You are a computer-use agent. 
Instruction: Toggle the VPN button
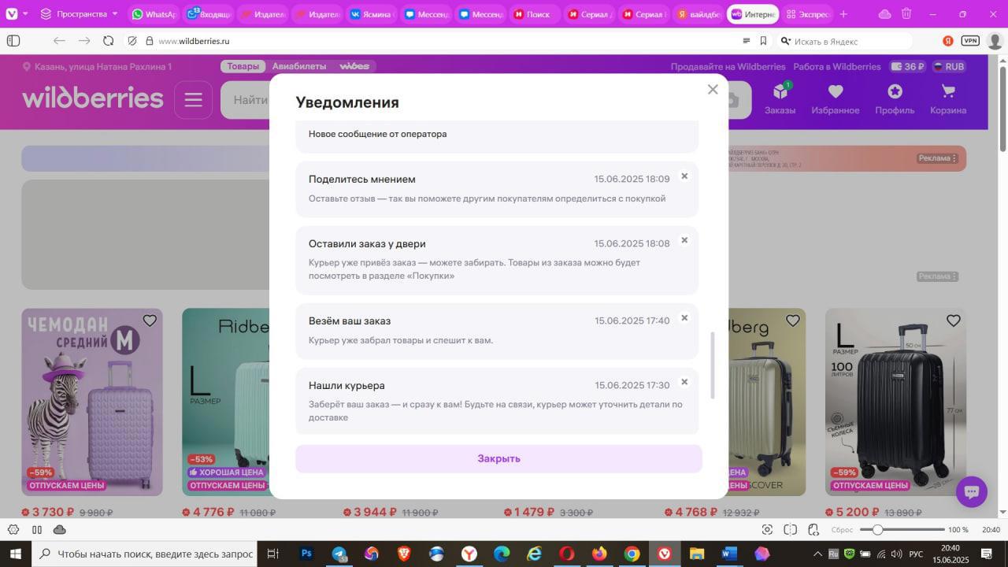tap(970, 41)
